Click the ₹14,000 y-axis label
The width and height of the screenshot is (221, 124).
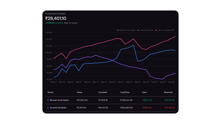[x=49, y=39]
